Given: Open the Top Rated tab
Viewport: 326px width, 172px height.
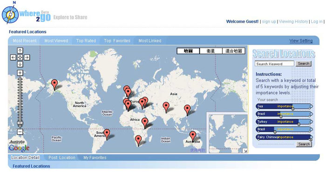Looking at the screenshot, I should [86, 41].
